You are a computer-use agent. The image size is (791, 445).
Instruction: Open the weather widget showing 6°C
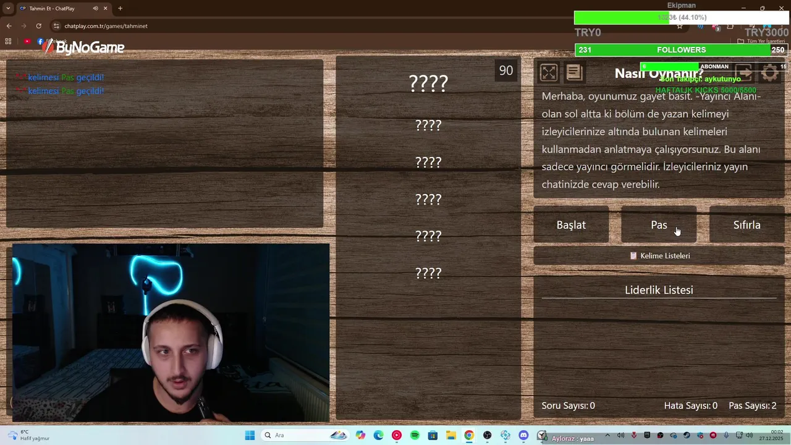coord(27,435)
